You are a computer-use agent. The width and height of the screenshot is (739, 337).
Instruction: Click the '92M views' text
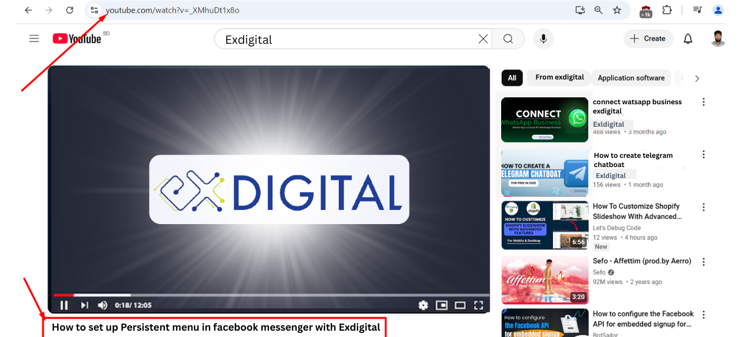click(x=607, y=282)
